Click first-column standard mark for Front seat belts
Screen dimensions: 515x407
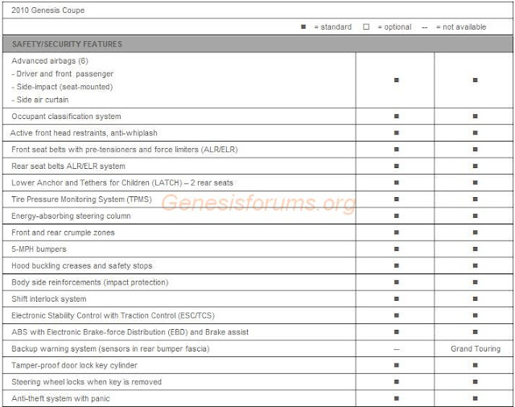tap(397, 150)
